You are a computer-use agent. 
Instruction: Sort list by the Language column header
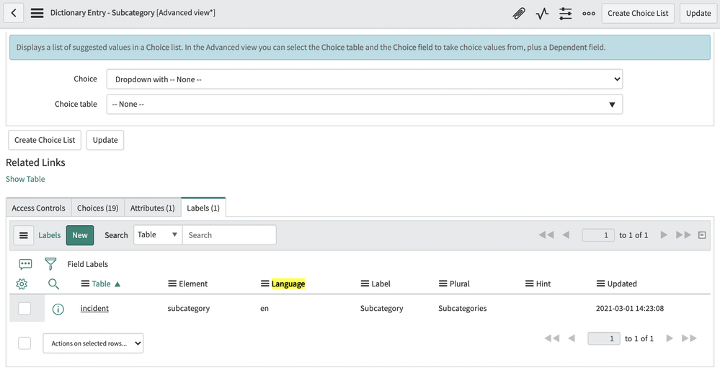tap(288, 284)
